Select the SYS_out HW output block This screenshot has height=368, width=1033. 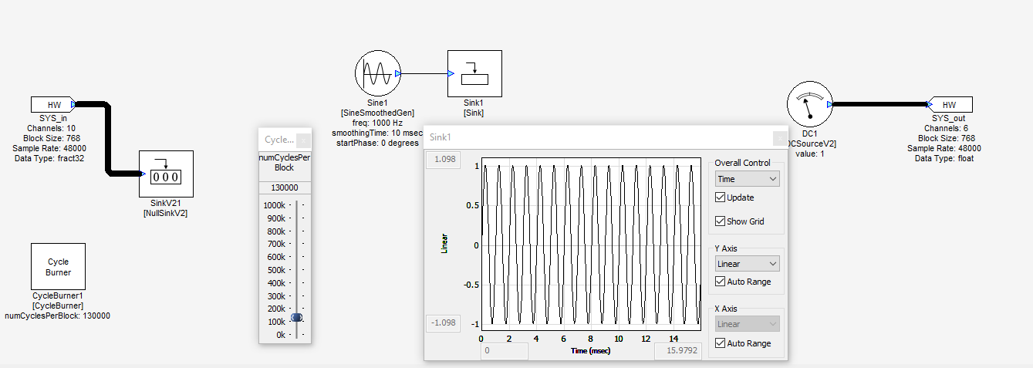[x=950, y=105]
